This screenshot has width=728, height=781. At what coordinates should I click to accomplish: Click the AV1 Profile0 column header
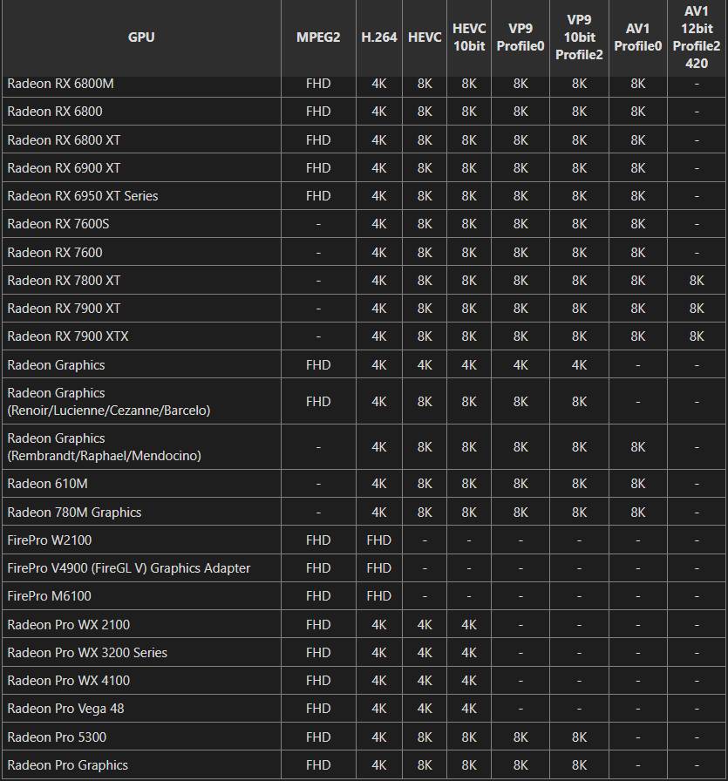pyautogui.click(x=638, y=37)
